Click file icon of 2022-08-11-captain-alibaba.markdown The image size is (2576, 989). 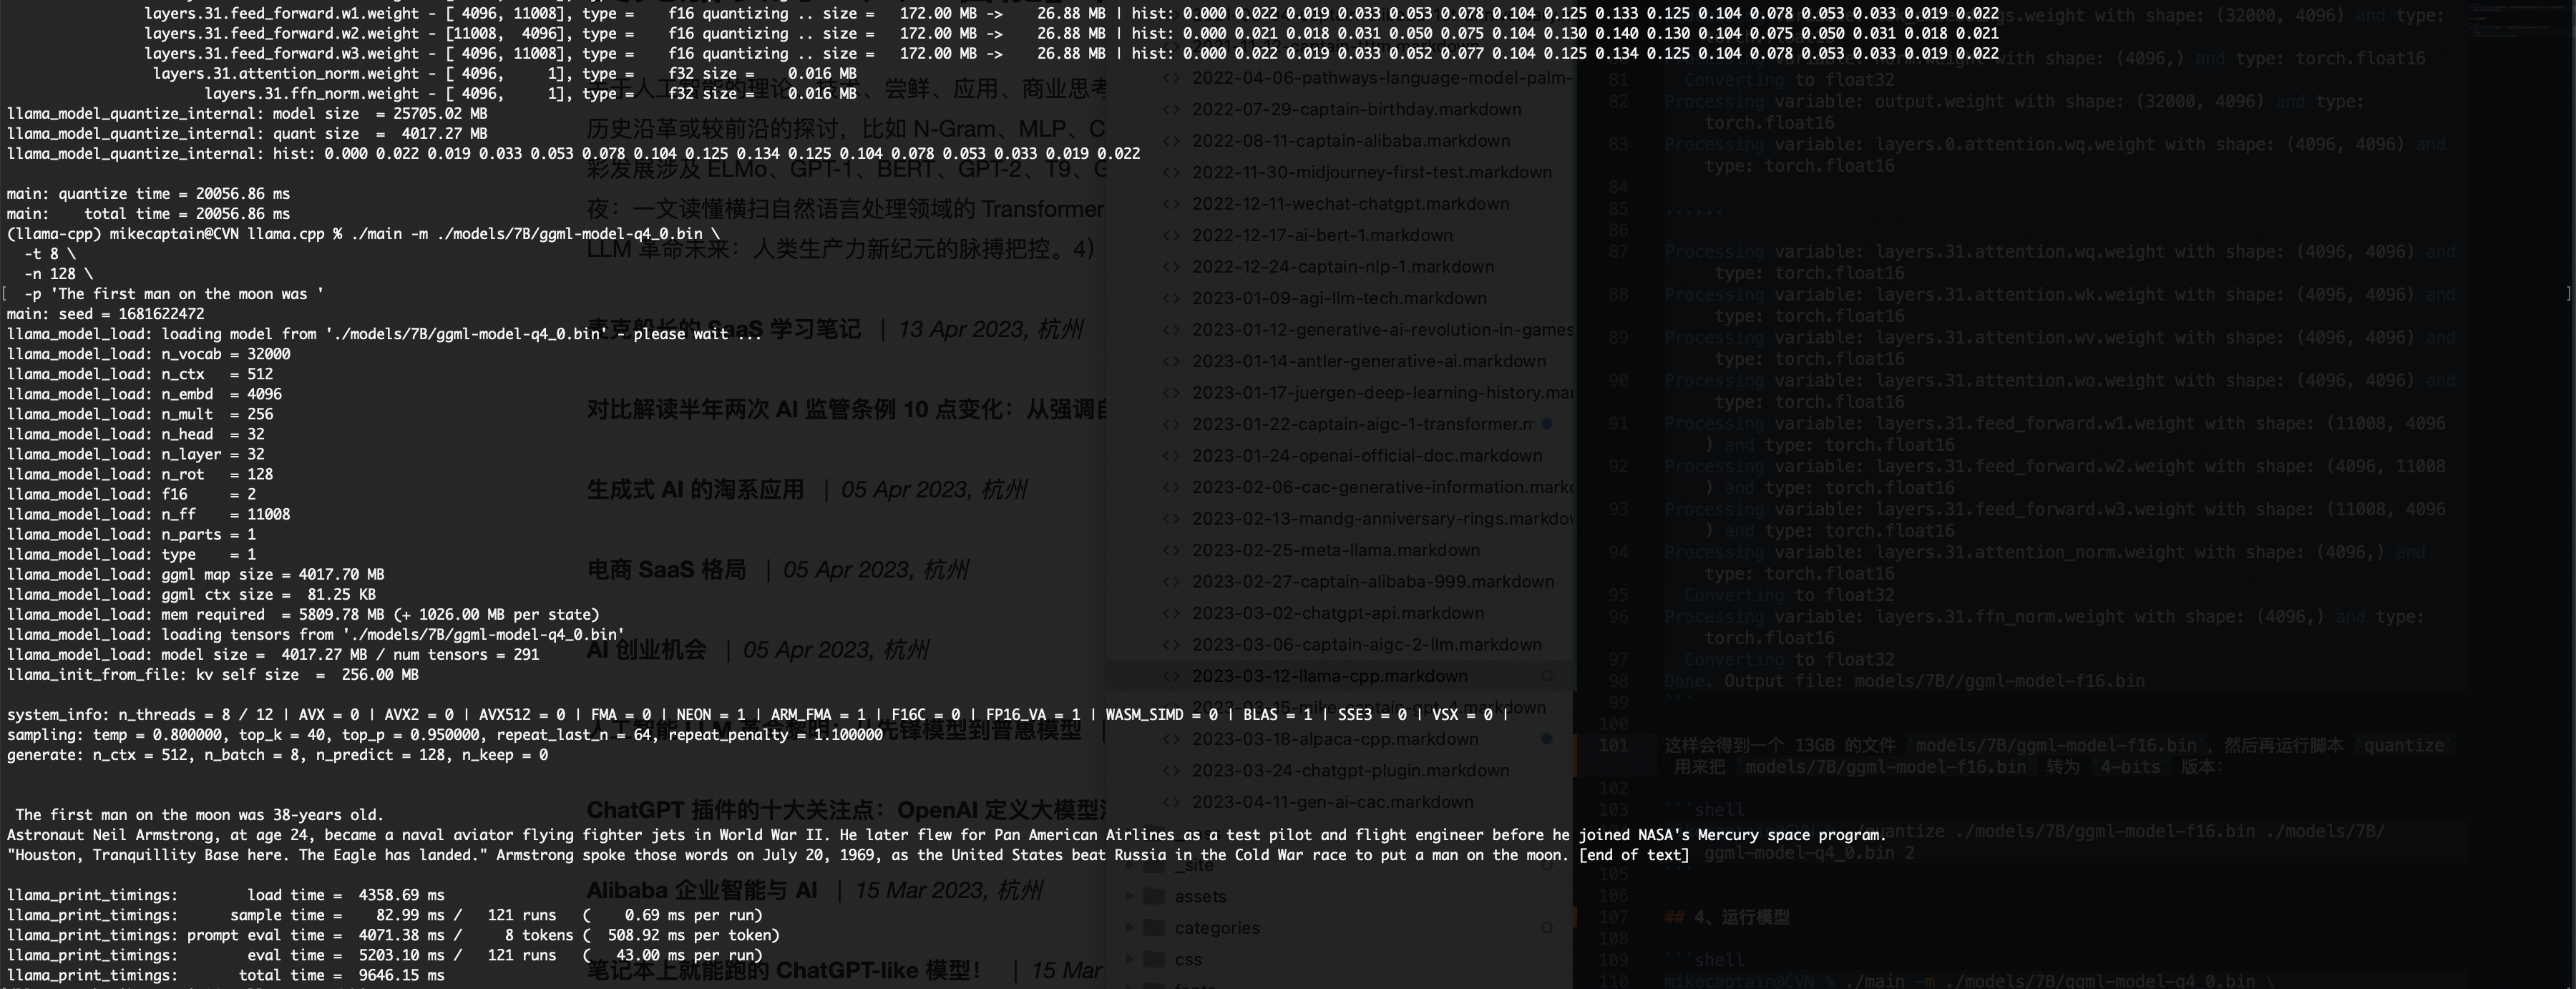coord(1170,141)
